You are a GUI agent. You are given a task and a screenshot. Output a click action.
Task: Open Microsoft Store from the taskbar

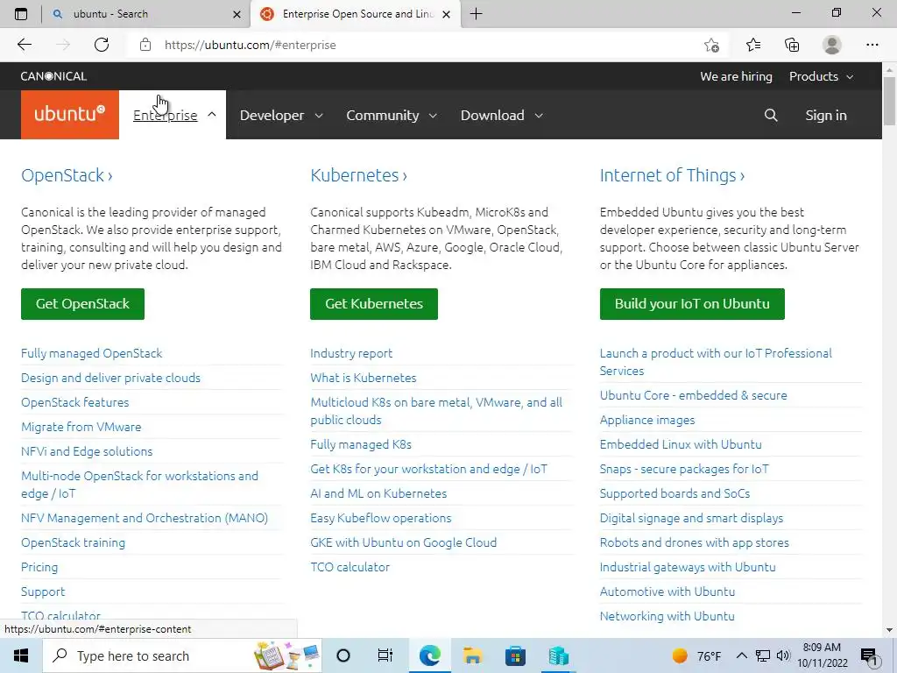tap(515, 655)
